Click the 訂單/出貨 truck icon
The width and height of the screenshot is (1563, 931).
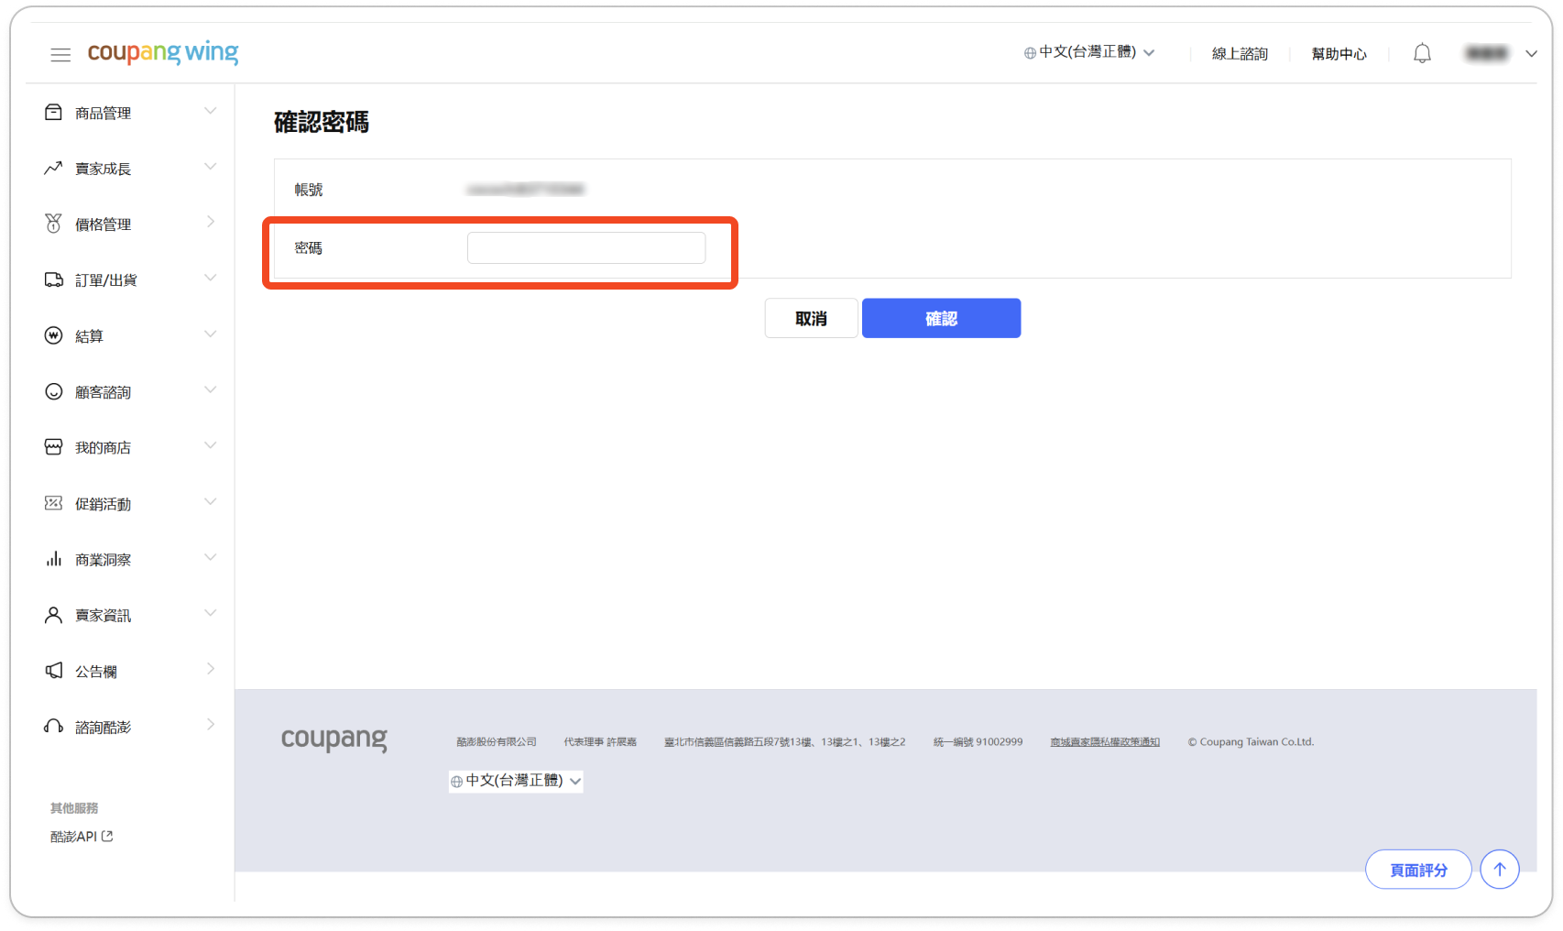click(53, 280)
